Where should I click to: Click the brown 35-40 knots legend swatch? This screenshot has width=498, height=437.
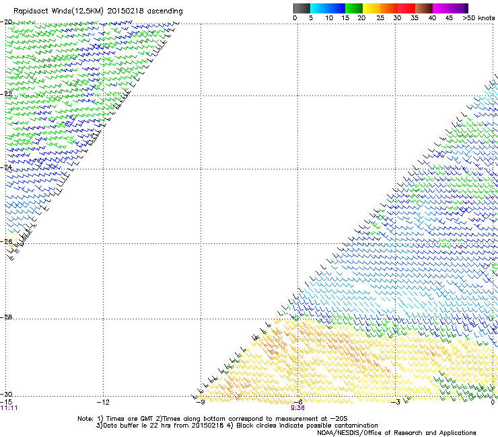424,8
